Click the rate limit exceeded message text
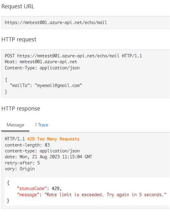Image resolution: width=170 pixels, height=220 pixels. tap(105, 195)
